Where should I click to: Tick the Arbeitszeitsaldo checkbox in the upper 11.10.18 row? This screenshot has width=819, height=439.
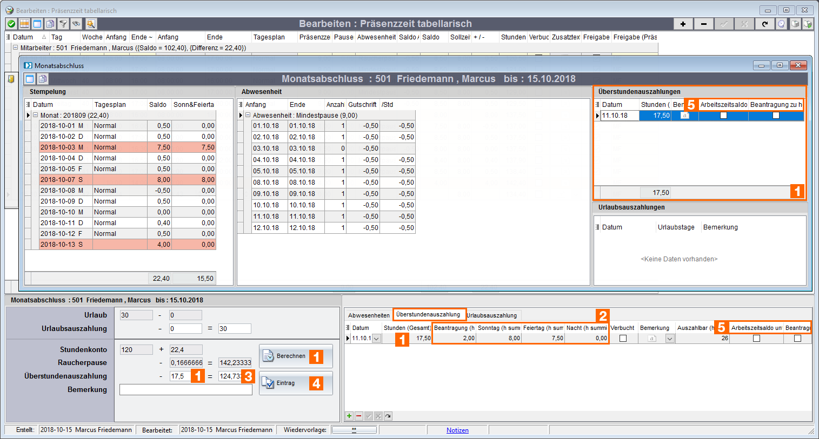pos(723,116)
